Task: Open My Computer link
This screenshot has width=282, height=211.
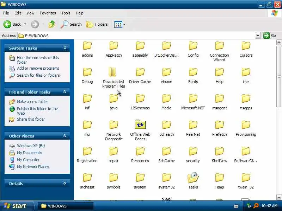Action: pyautogui.click(x=24, y=160)
